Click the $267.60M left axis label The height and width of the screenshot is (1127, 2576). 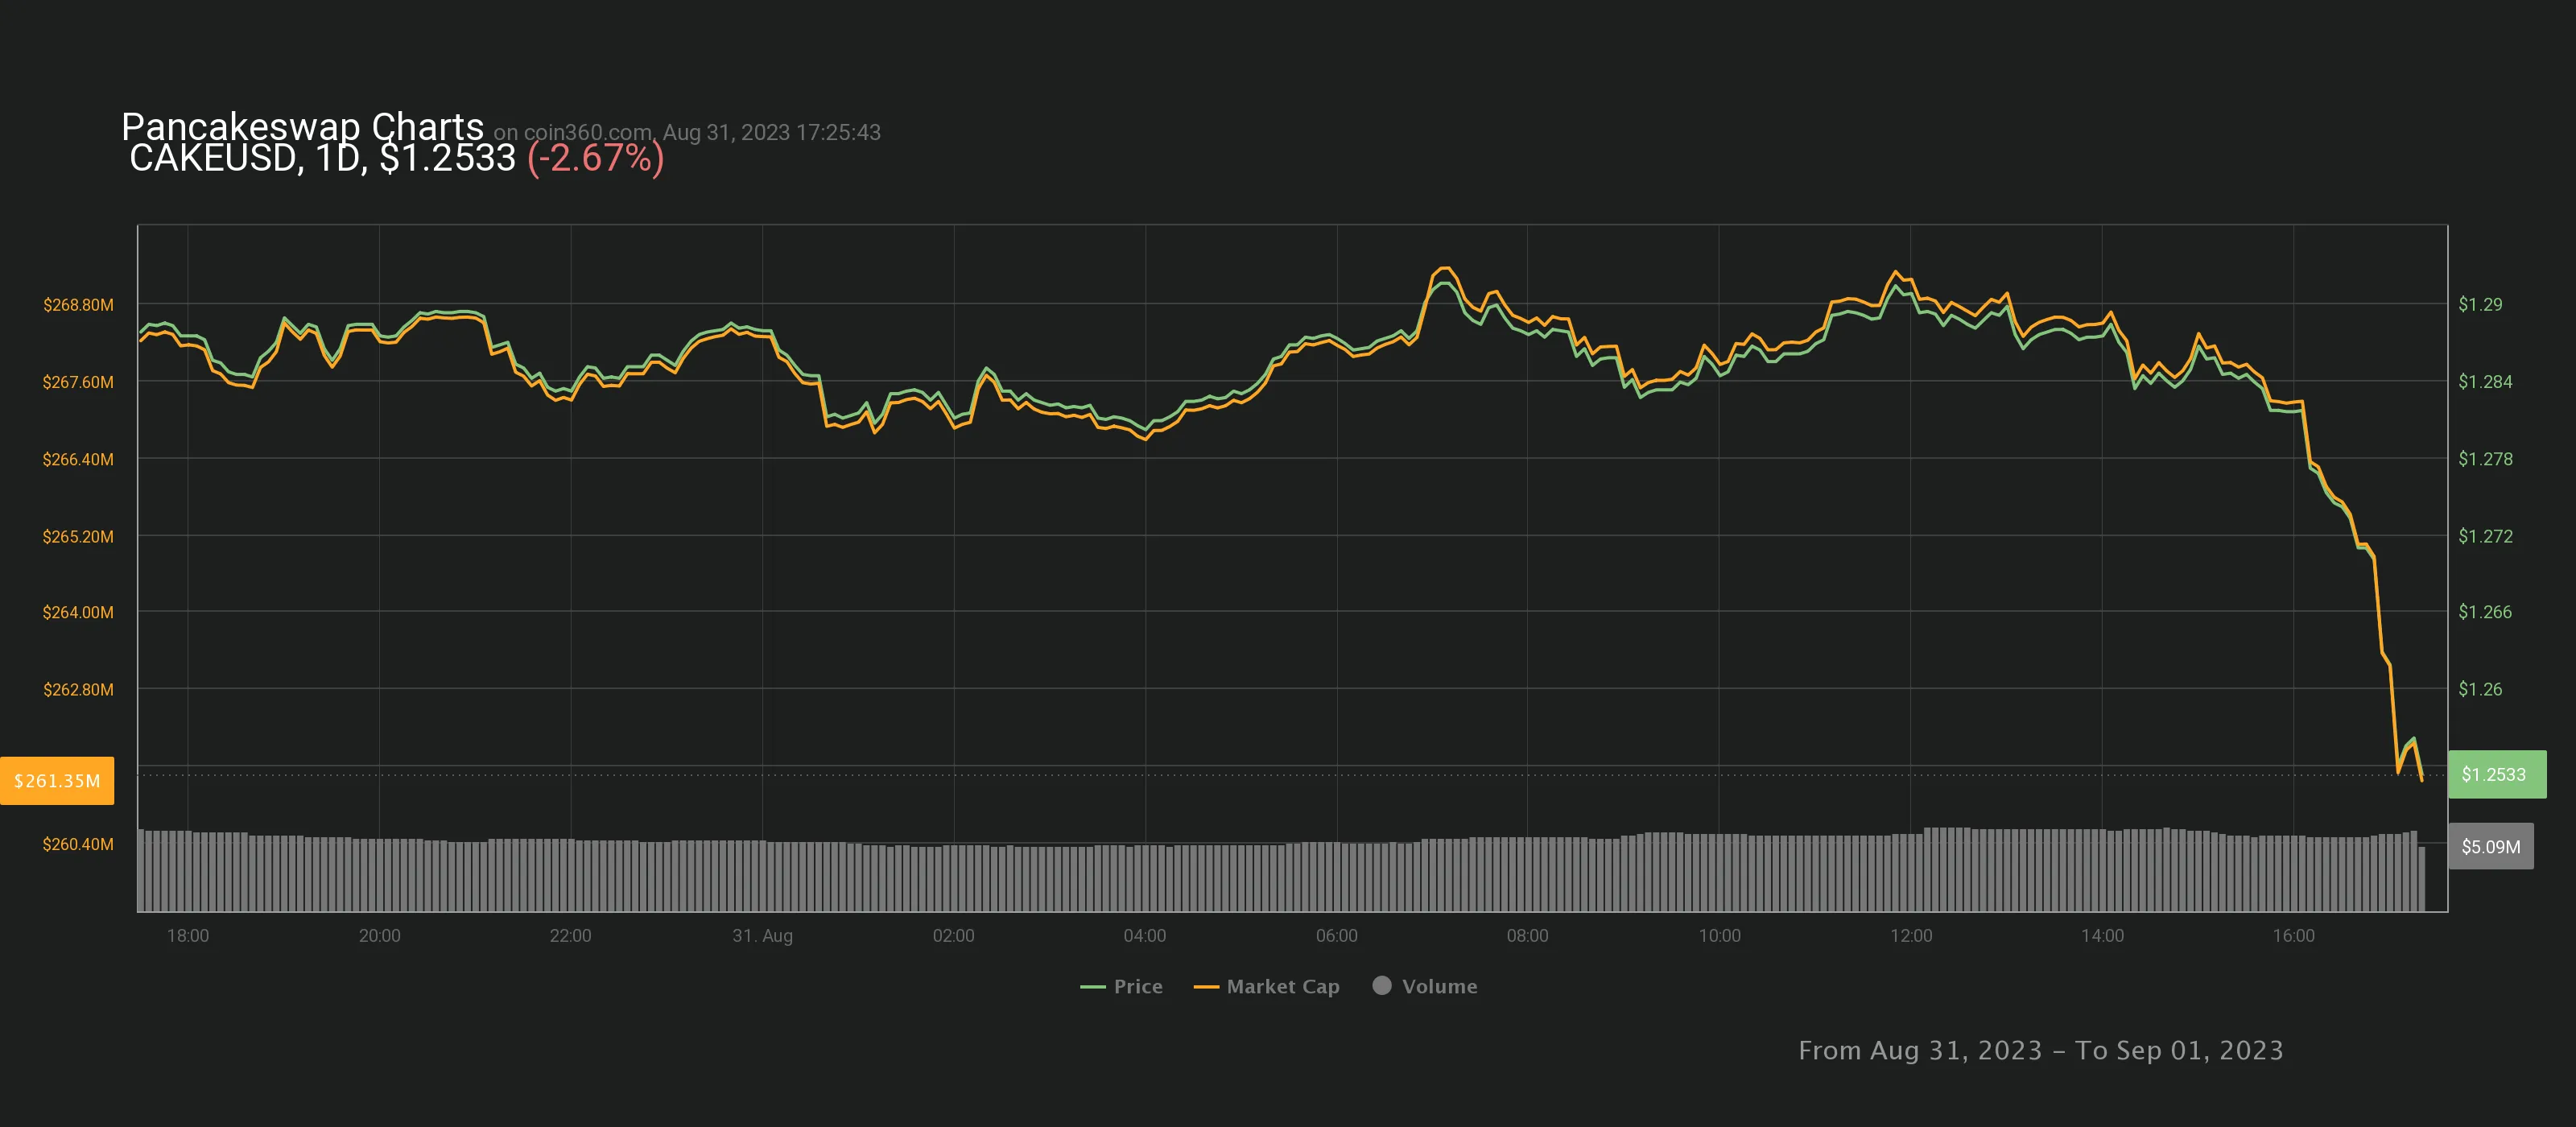(x=78, y=382)
